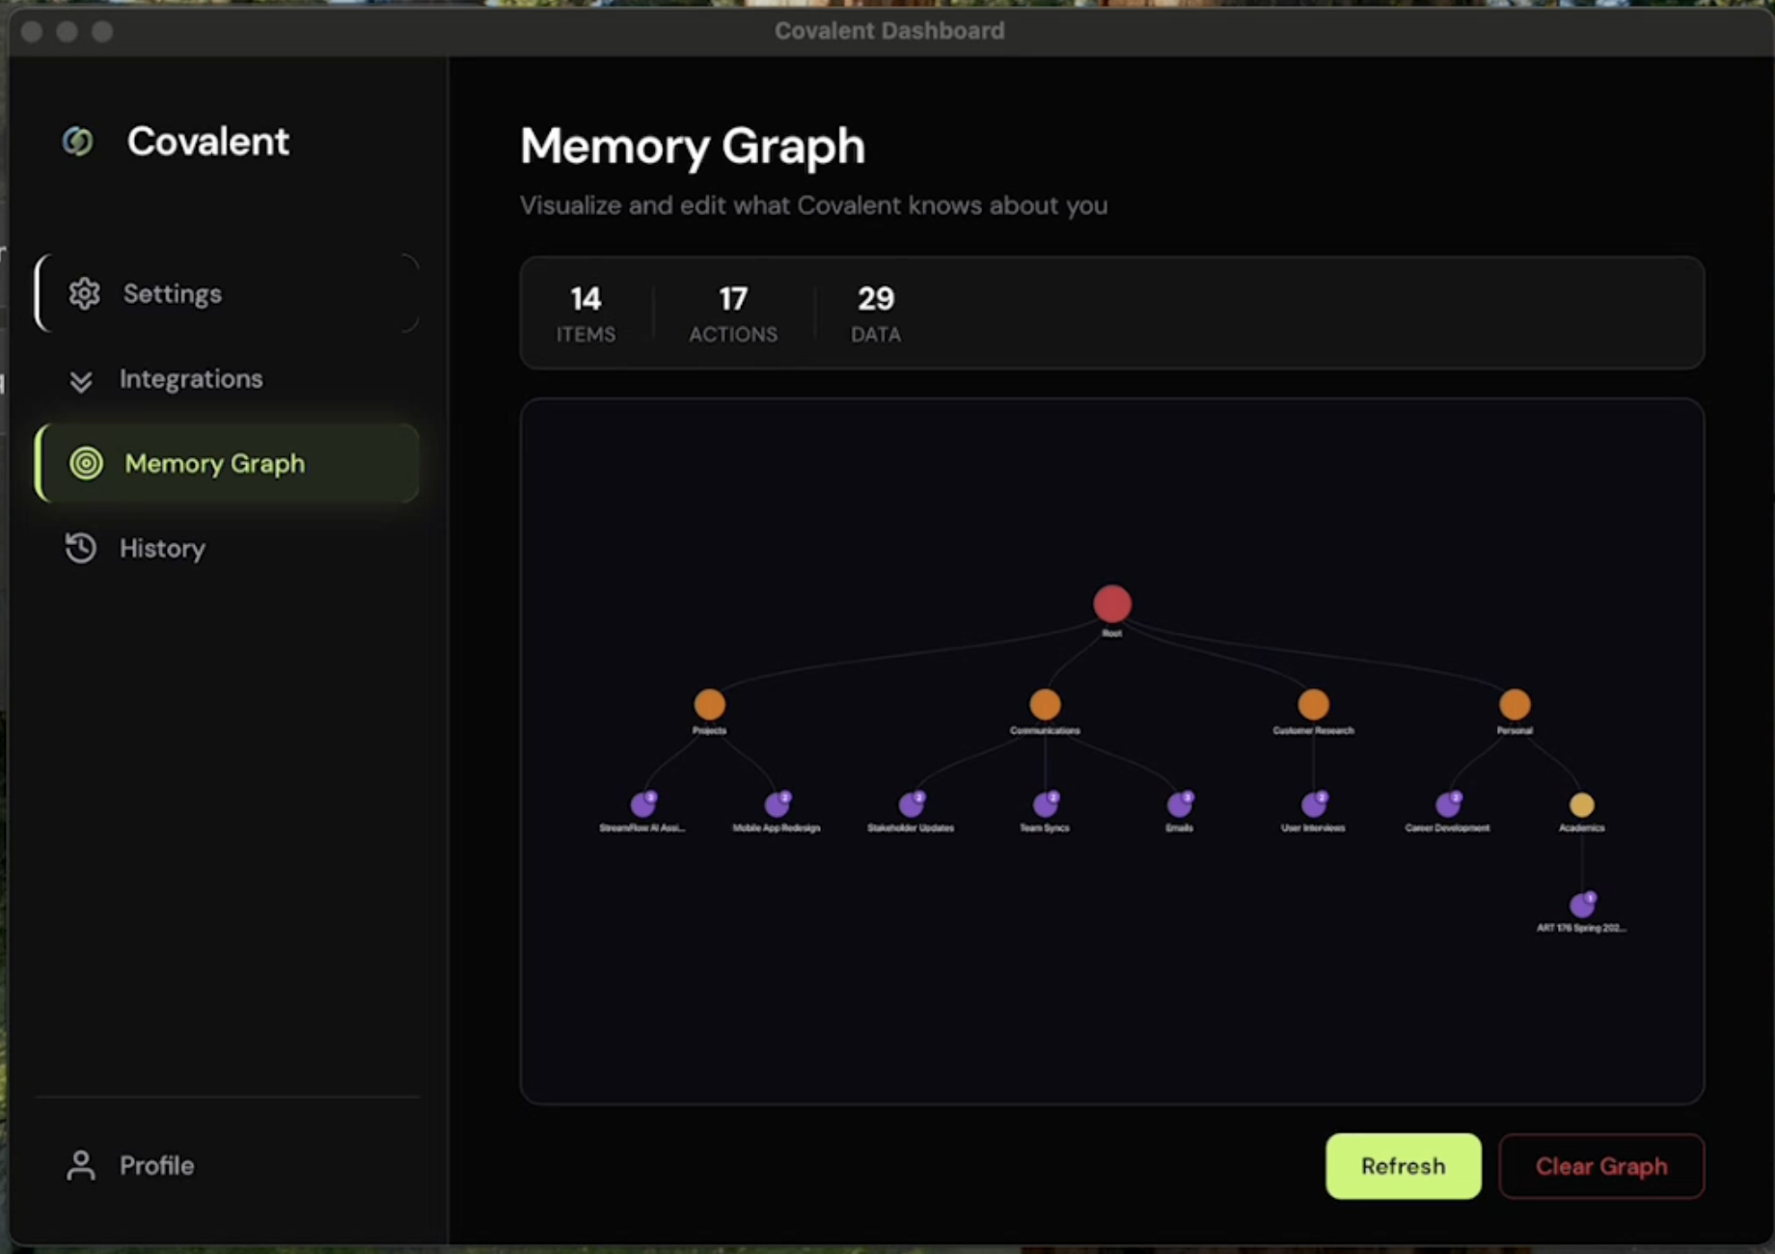
Task: Select the orange Personal node
Action: (x=1515, y=704)
